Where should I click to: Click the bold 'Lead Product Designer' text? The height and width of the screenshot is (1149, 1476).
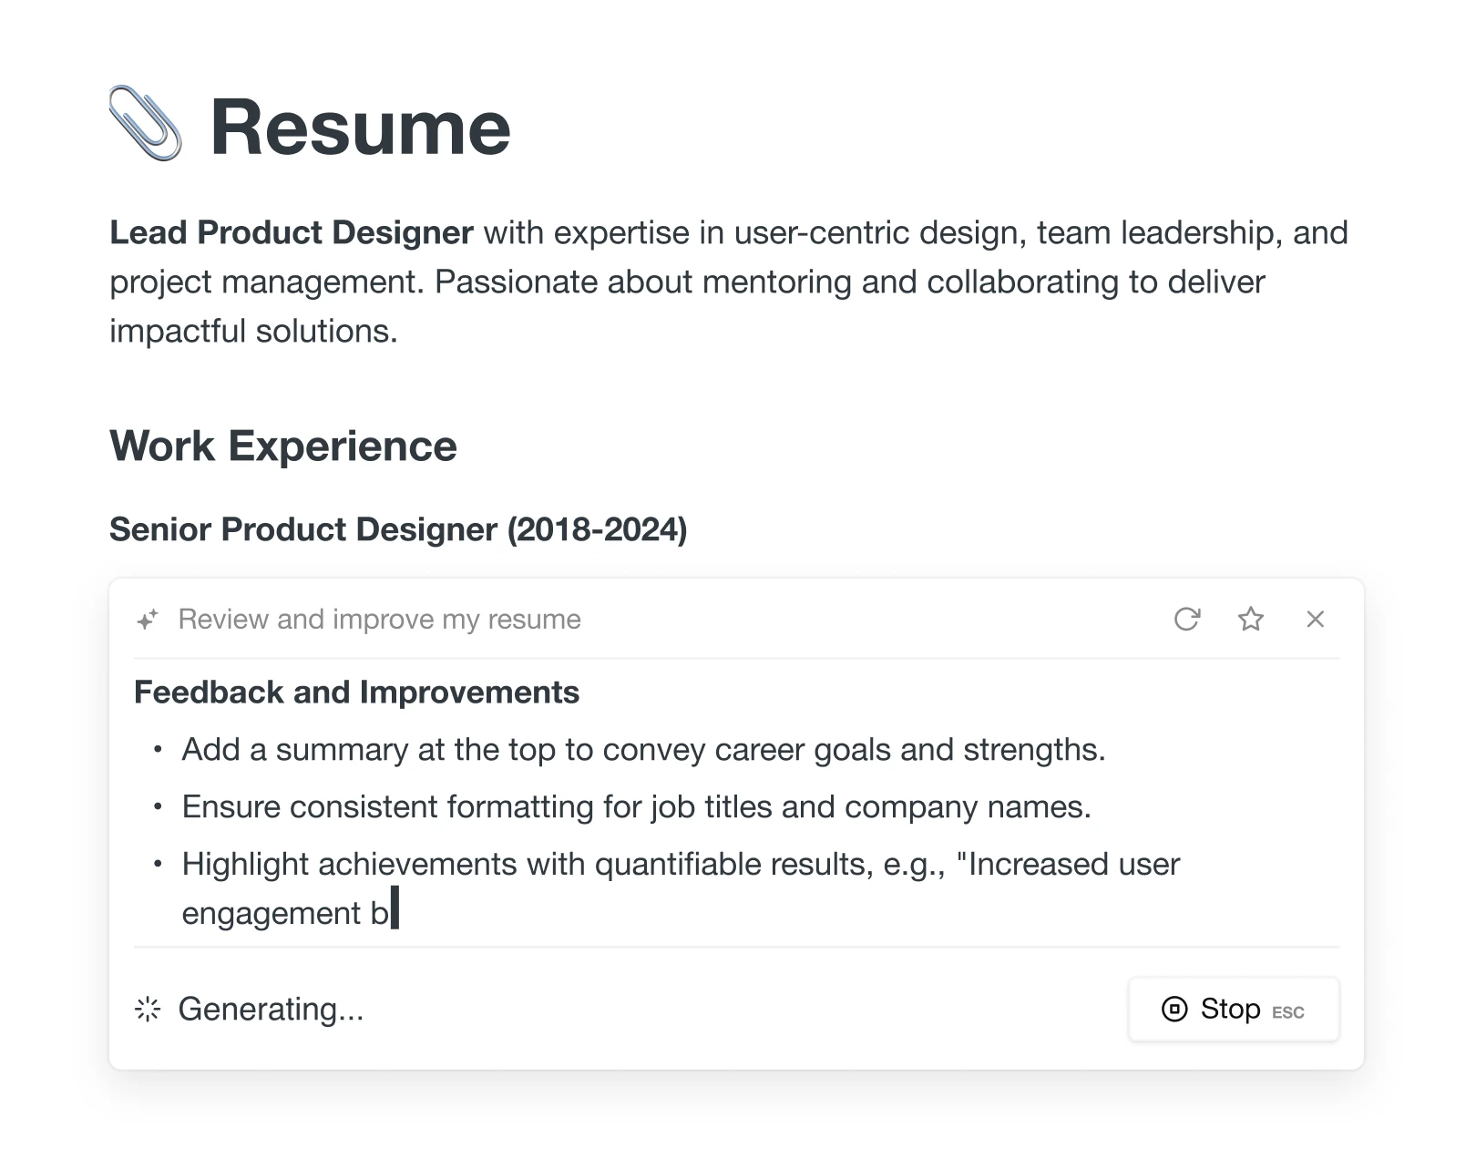[291, 233]
